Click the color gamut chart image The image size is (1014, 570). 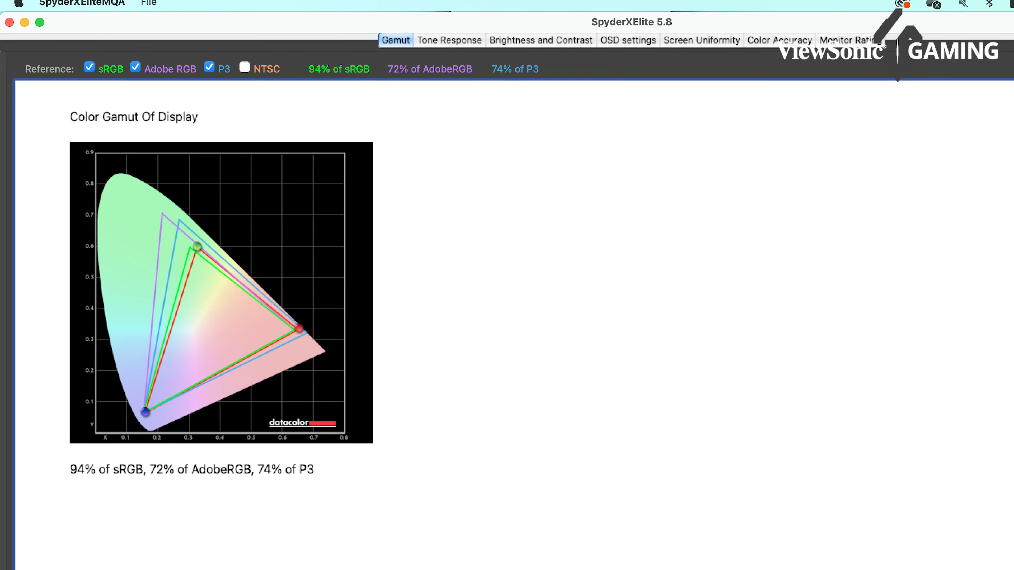[x=221, y=292]
